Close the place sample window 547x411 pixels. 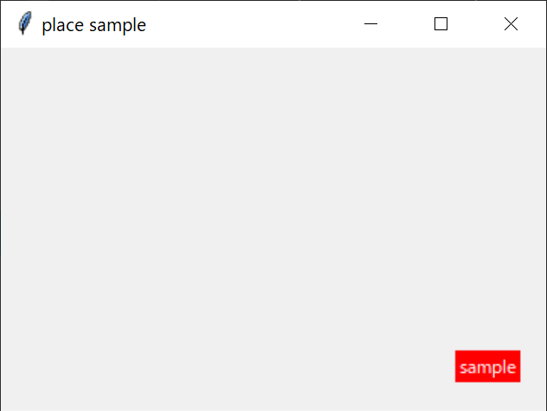coord(511,24)
